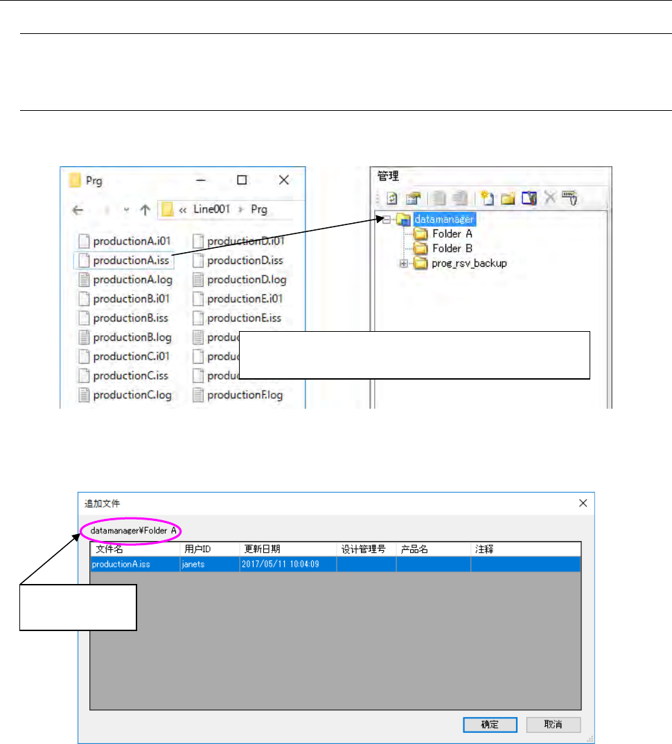Click the 设计管理号 column header
The image size is (672, 744).
point(366,549)
